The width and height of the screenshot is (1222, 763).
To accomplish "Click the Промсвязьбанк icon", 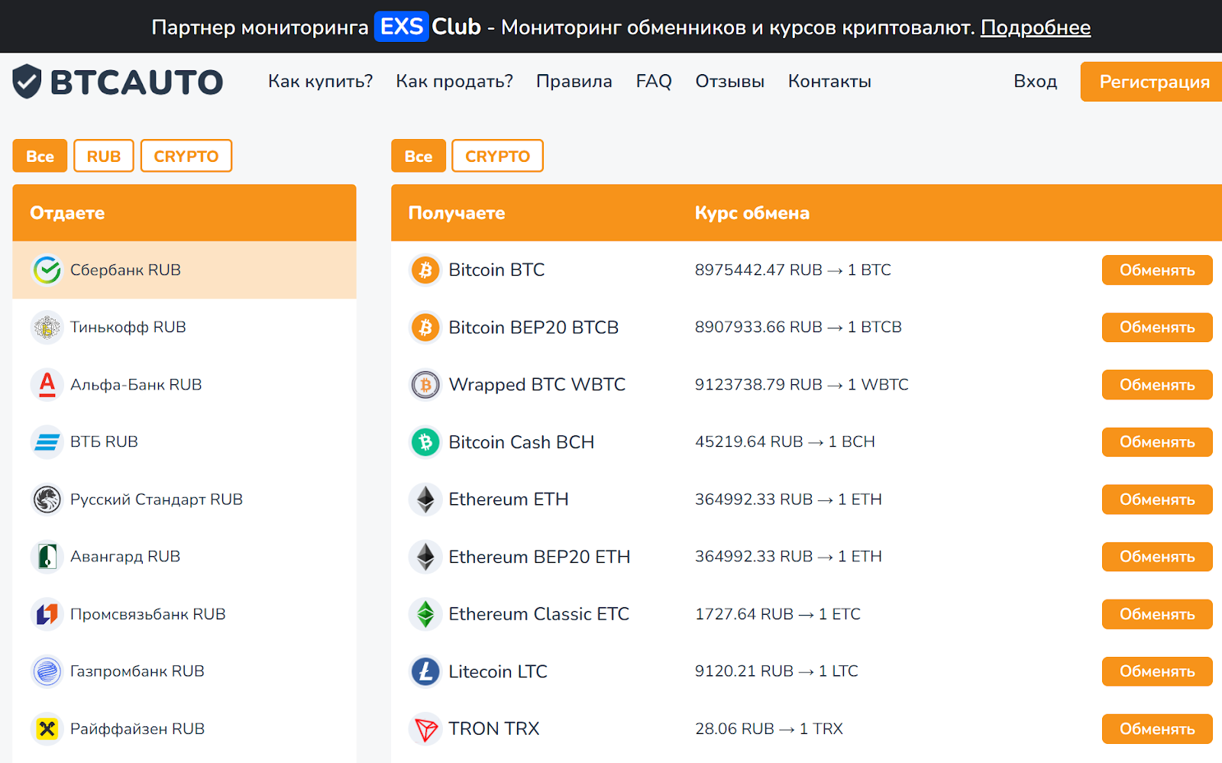I will point(47,614).
